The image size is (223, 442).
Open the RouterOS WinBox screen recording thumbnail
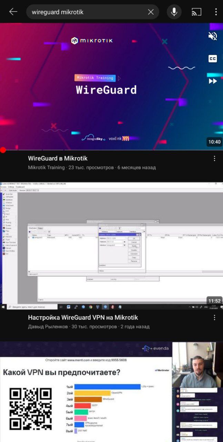tap(111, 246)
